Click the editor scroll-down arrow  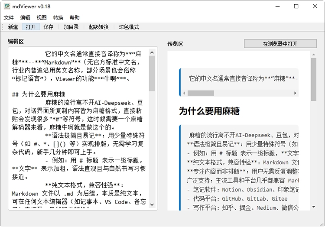pyautogui.click(x=152, y=204)
